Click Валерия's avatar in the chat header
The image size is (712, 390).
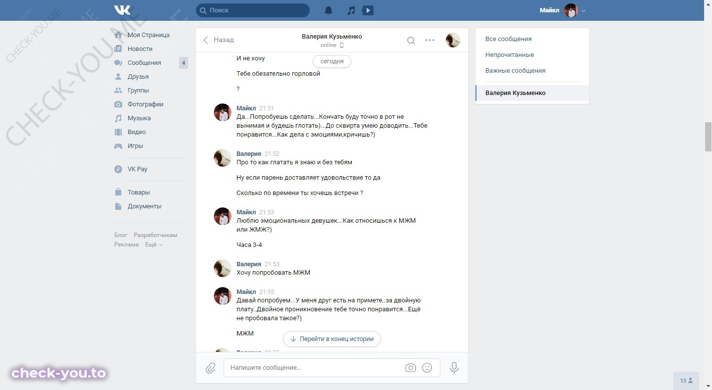[453, 40]
